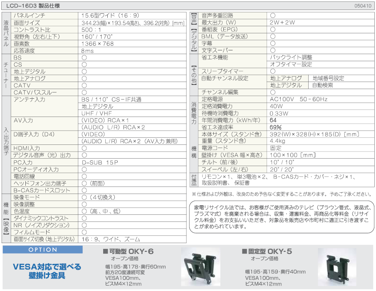Viewport: 376px width, 291px height.
Task: Select the label '地上デジタル' in the tuner section
Action: click(30, 72)
